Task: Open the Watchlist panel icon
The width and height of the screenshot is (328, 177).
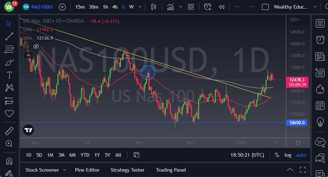Action: [x=320, y=24]
